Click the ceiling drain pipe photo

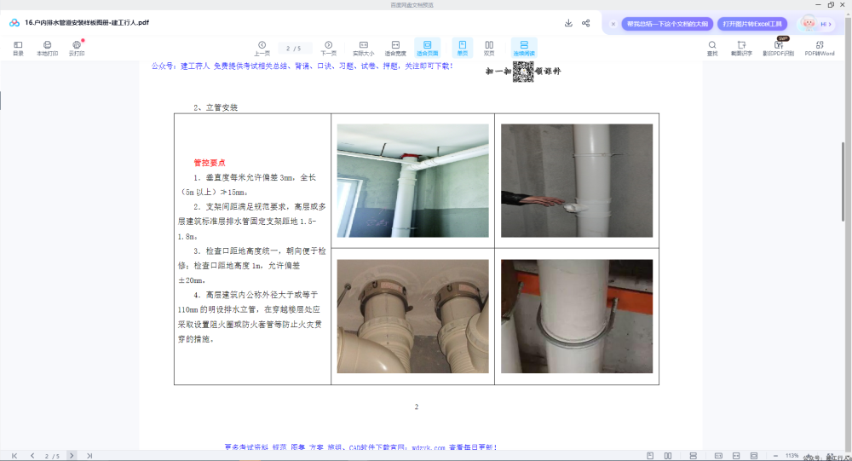tap(413, 181)
